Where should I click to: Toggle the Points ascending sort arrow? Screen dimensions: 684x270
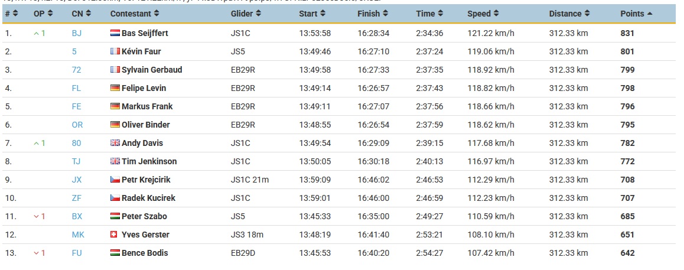click(x=650, y=14)
